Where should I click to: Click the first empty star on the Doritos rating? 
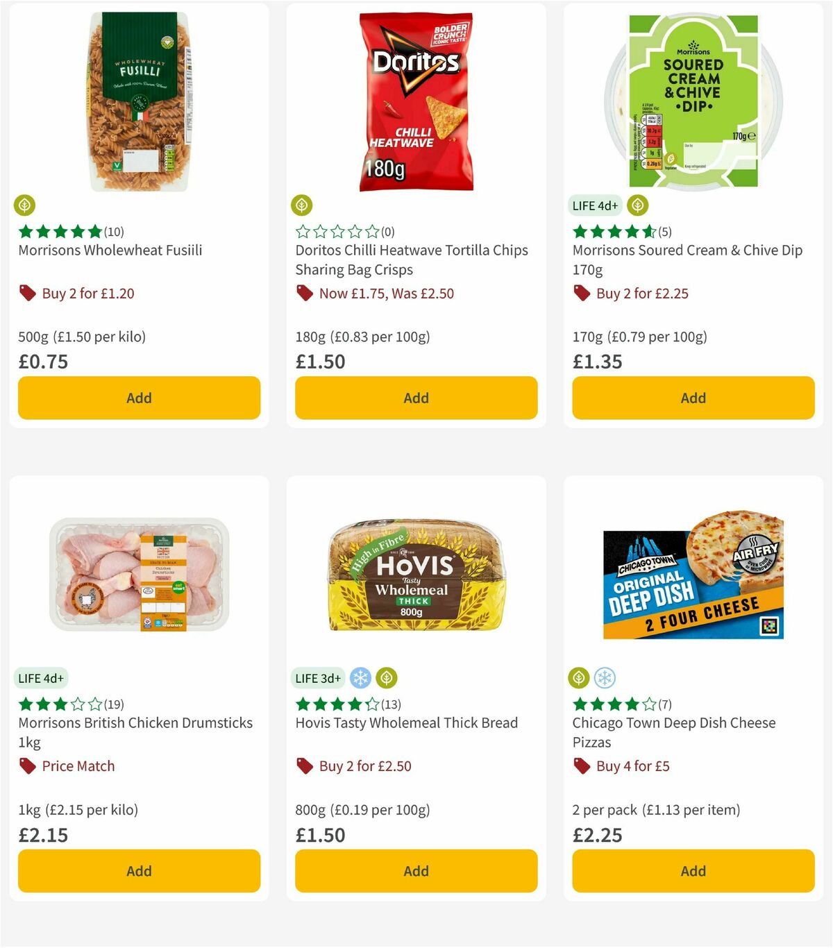coord(302,231)
